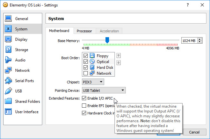Open Pointing Device USB Tablet dropdown
The image size is (210, 139).
click(x=104, y=90)
